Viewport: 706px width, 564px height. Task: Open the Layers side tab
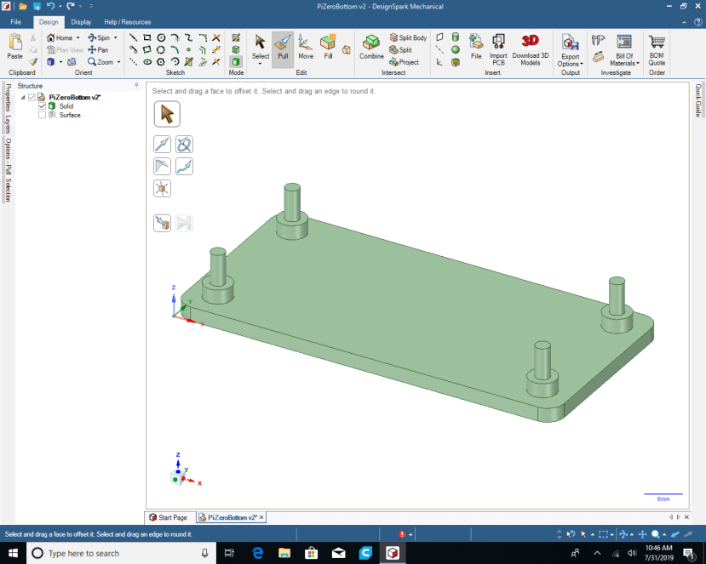pos(9,123)
